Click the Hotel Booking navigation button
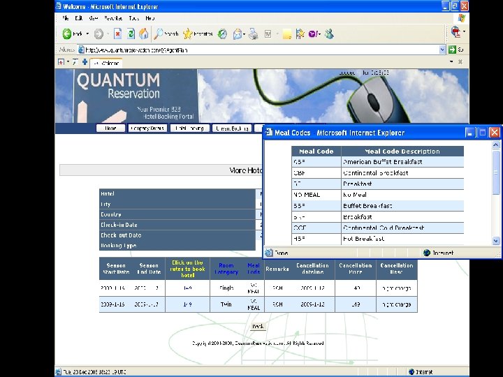 (x=189, y=128)
